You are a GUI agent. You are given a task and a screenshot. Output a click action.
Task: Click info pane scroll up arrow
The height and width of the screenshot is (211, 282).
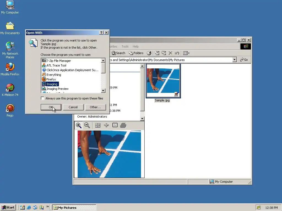tap(142, 66)
